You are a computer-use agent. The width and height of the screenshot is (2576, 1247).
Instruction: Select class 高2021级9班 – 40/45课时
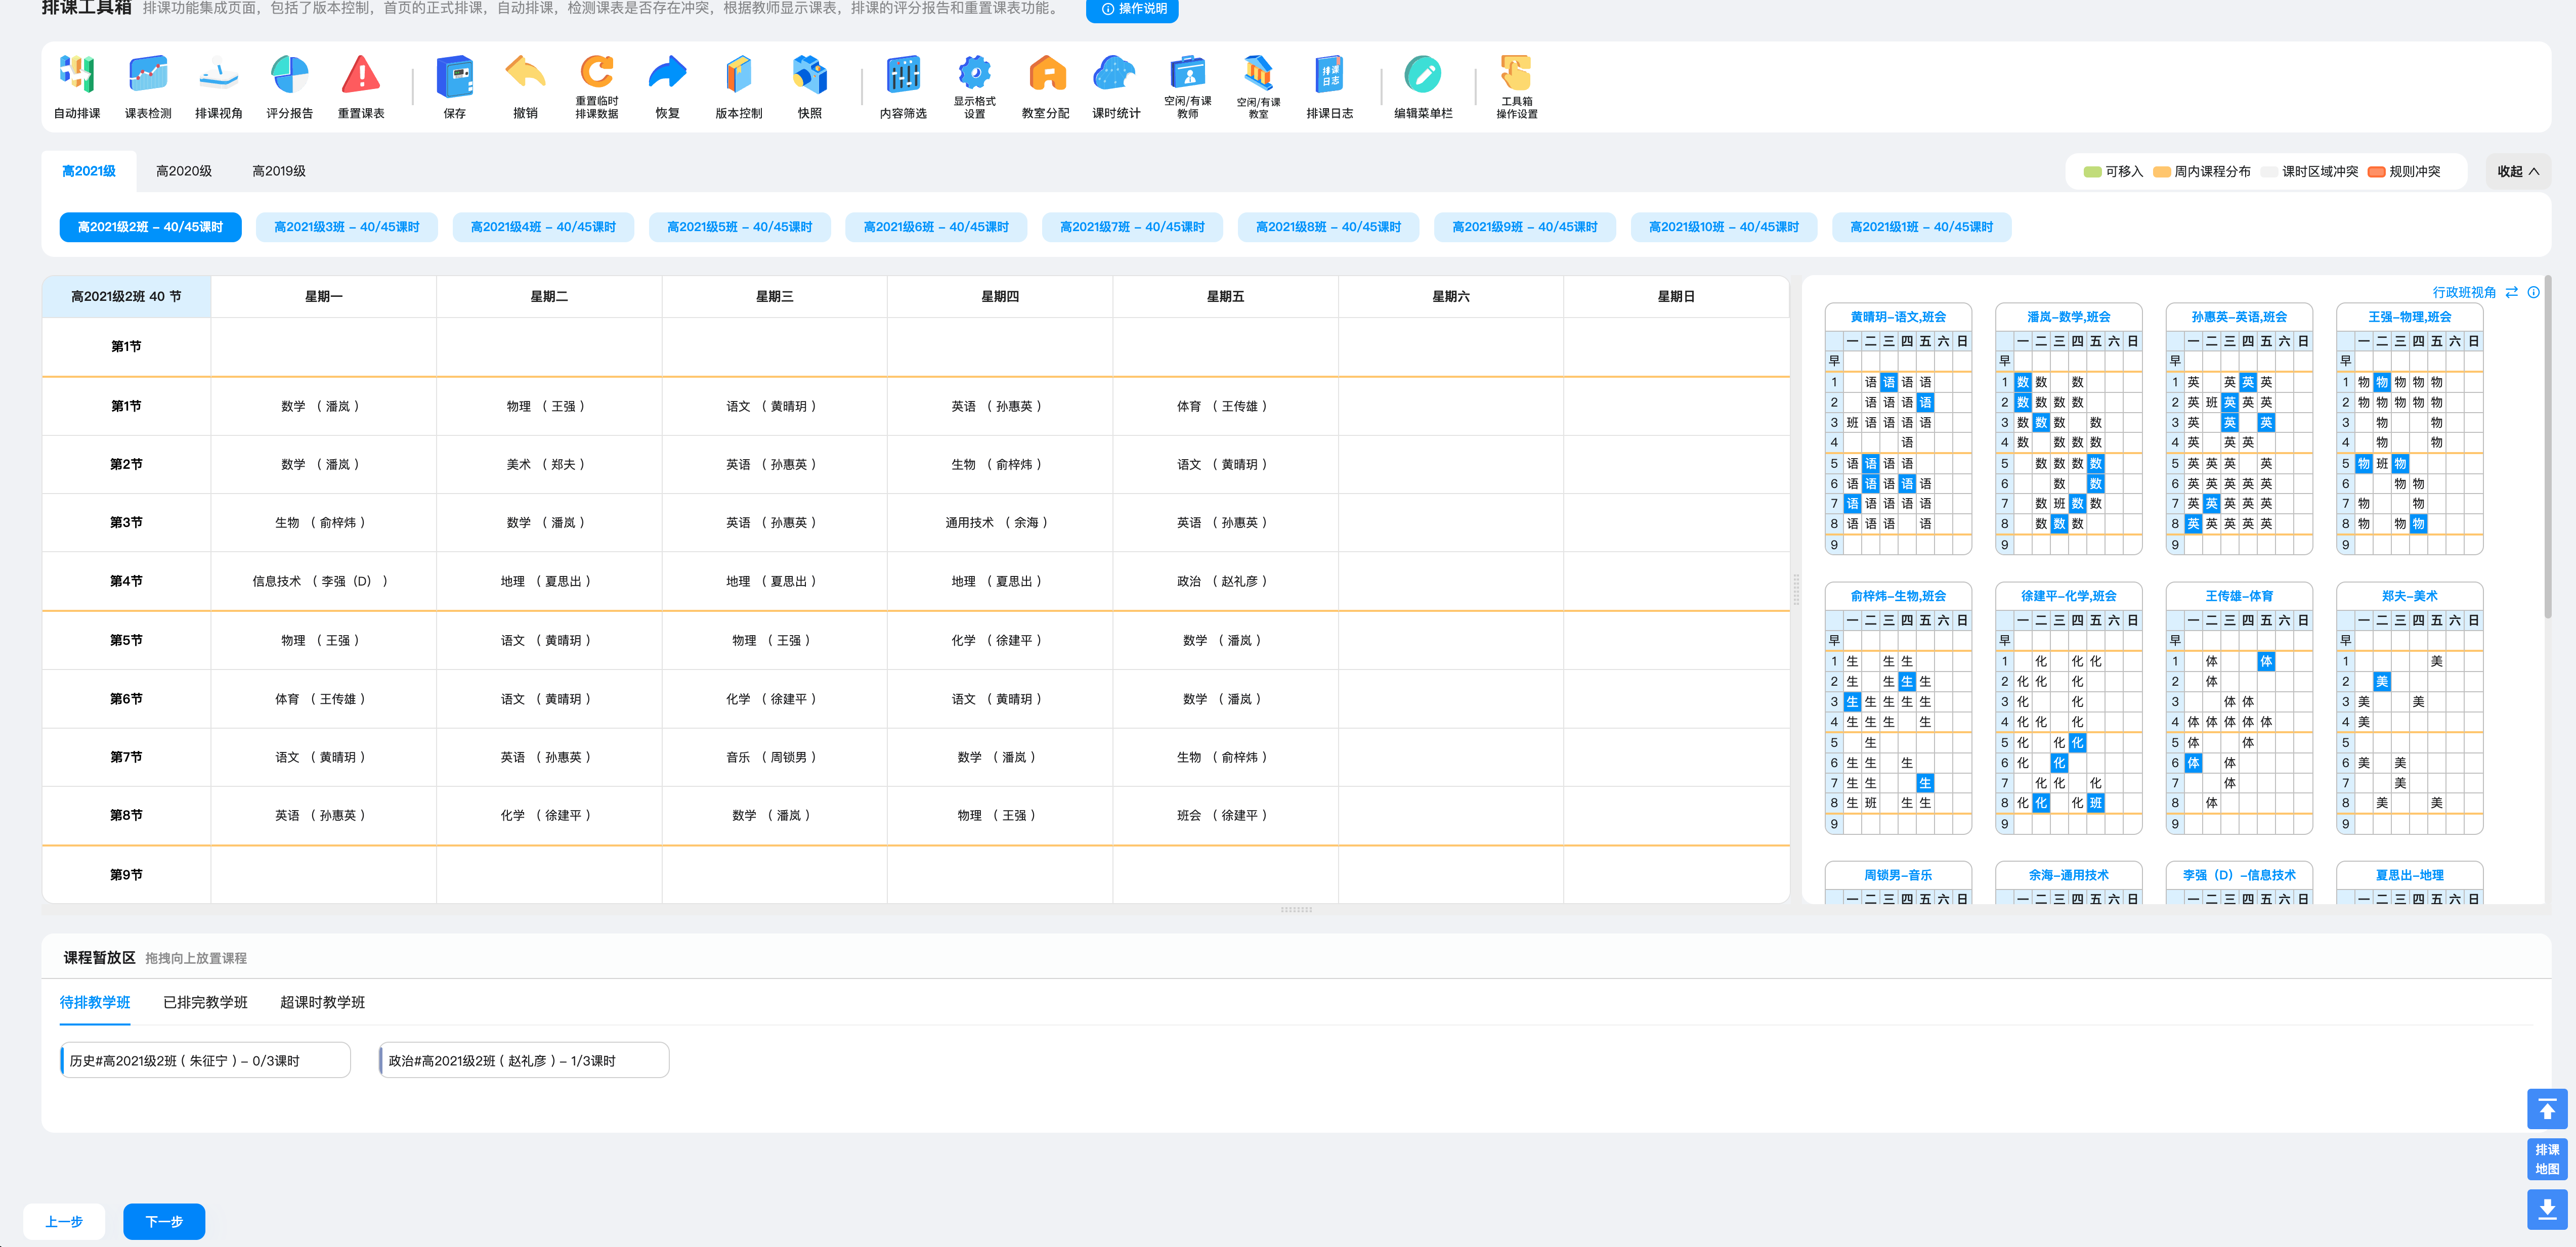(x=1525, y=227)
